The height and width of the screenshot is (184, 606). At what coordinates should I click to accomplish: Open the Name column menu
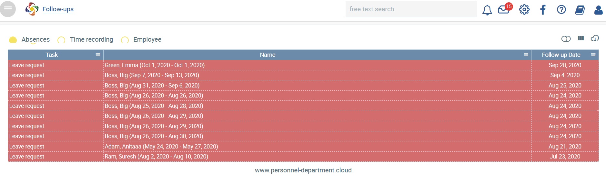tap(526, 55)
